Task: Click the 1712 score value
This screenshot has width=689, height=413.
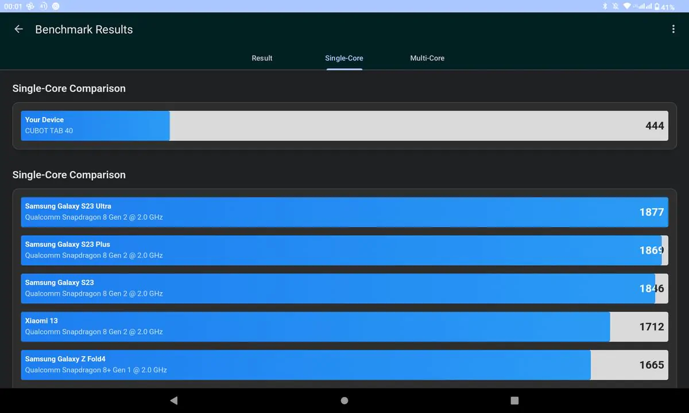Action: pyautogui.click(x=652, y=327)
